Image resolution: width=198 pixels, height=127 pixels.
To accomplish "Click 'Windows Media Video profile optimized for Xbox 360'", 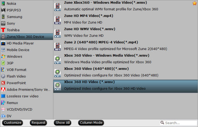I will point(108,62).
